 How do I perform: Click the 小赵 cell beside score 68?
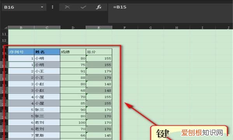47,90
